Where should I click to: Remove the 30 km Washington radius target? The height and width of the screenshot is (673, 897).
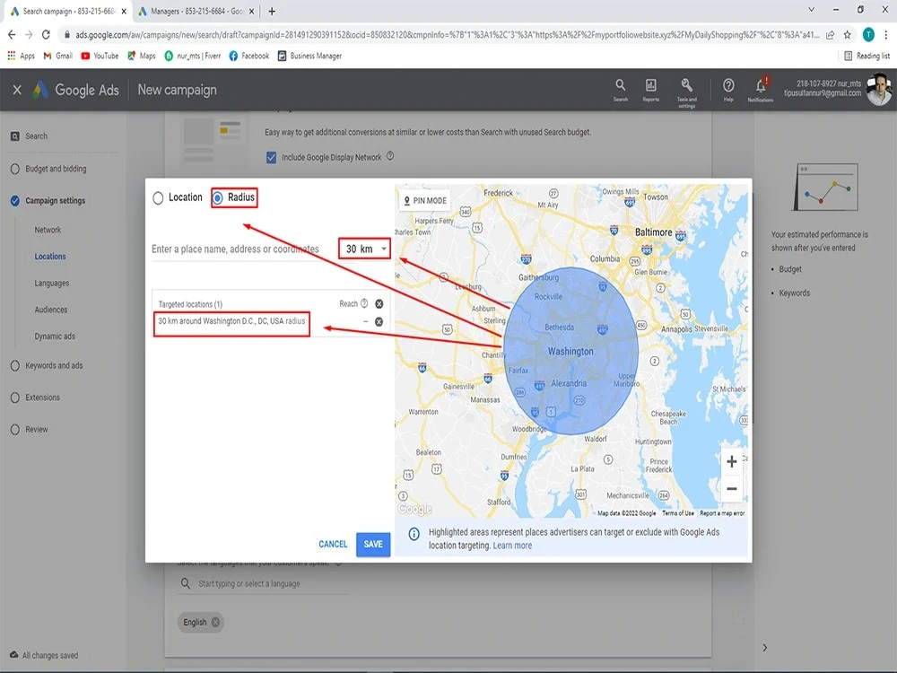[379, 321]
